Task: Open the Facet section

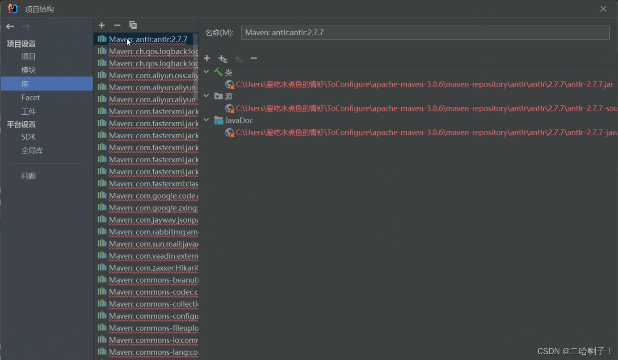Action: click(30, 98)
